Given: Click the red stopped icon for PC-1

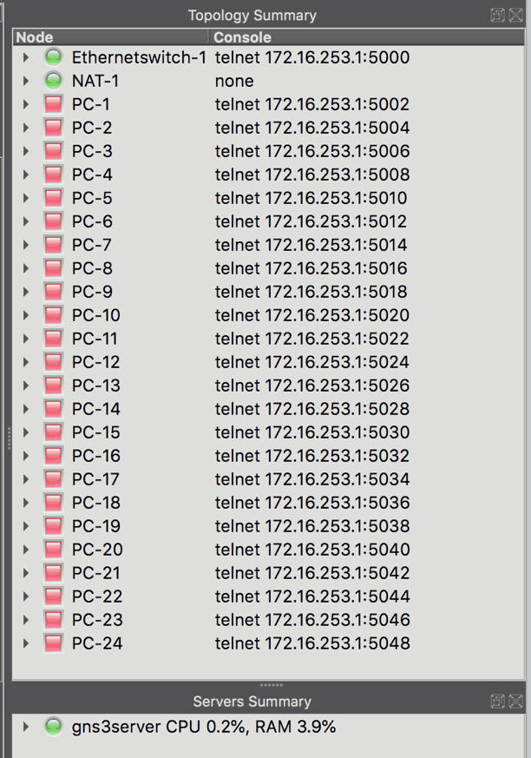Looking at the screenshot, I should tap(53, 104).
